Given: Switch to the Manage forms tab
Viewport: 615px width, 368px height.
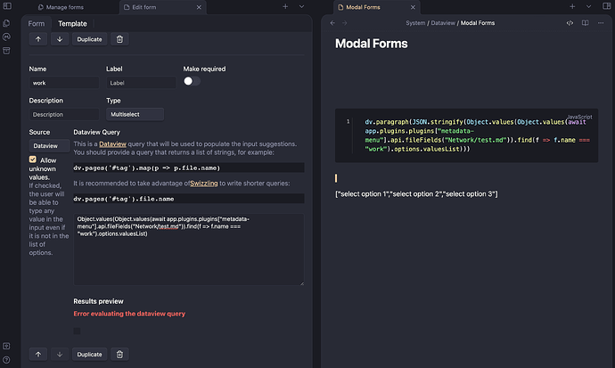Looking at the screenshot, I should pyautogui.click(x=61, y=7).
